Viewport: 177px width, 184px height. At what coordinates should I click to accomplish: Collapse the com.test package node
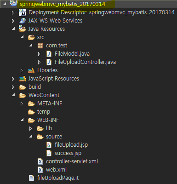(31, 45)
